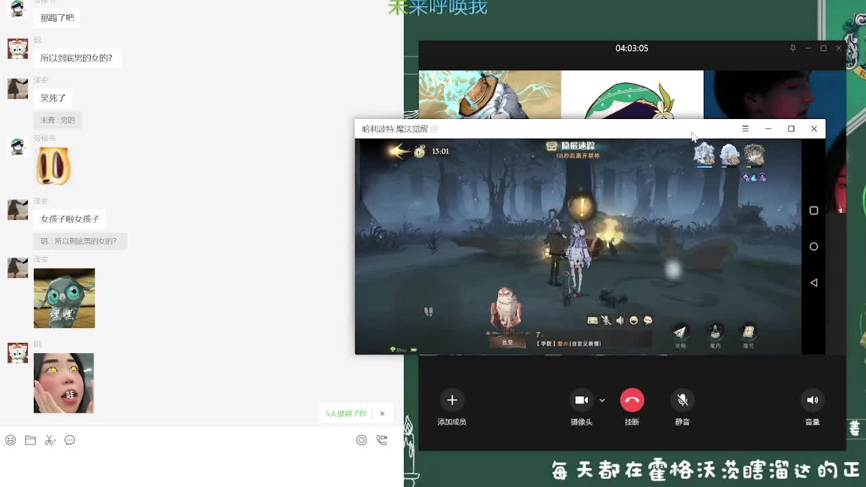Screen dimensions: 866x487
Task: Click inside the chat message input box
Action: pos(202,468)
